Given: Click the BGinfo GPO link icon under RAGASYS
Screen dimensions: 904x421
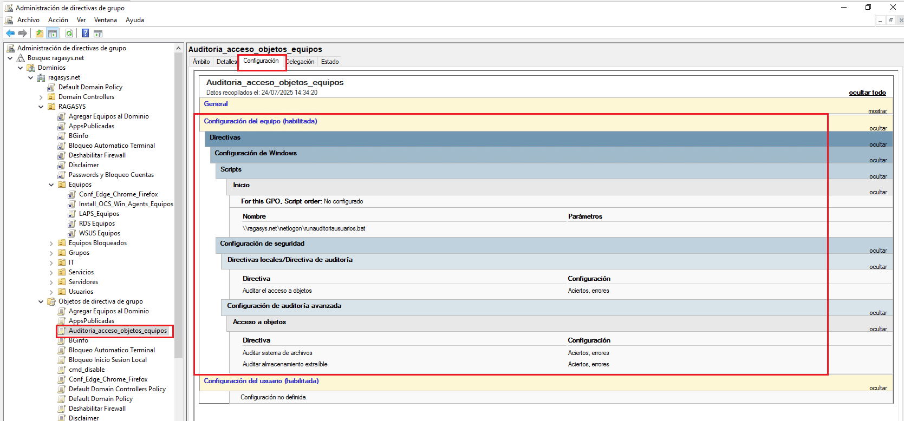Looking at the screenshot, I should coord(62,136).
